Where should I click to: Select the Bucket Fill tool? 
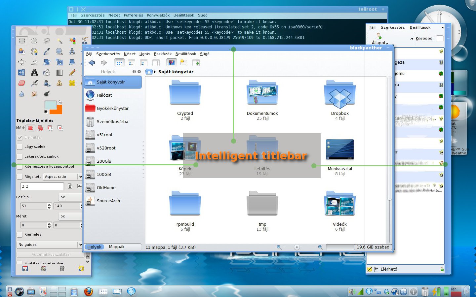[47, 73]
